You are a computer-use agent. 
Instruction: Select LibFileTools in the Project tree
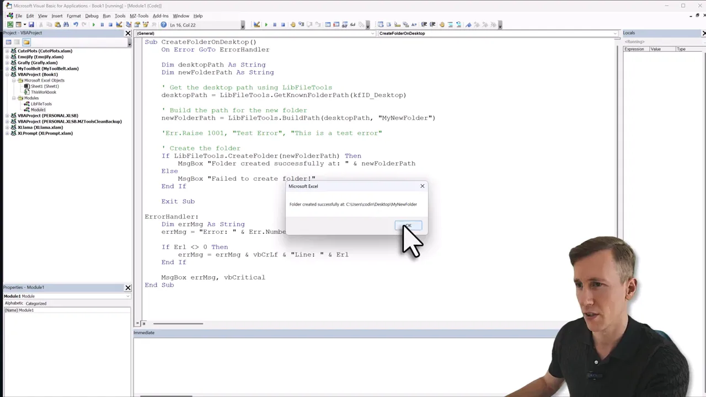click(x=42, y=104)
